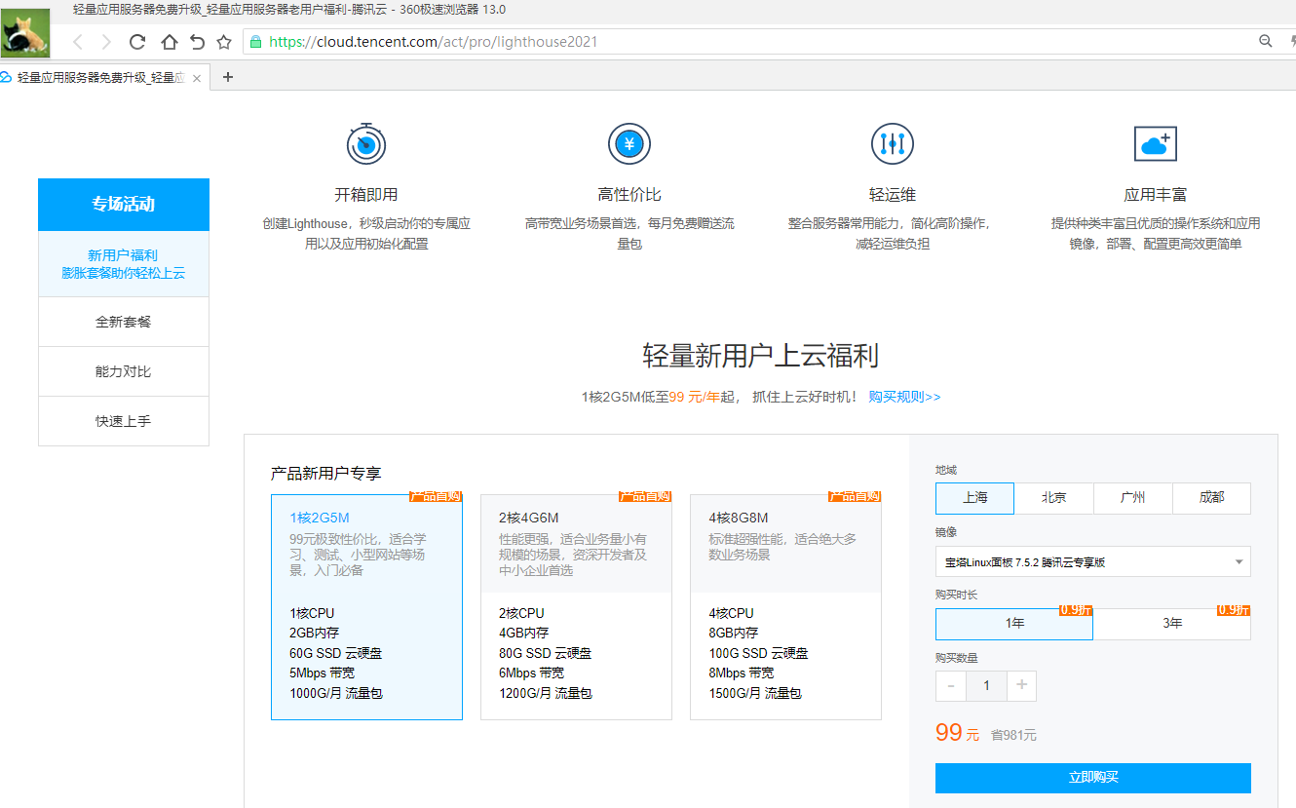Bookmark page with the star icon

pyautogui.click(x=224, y=42)
